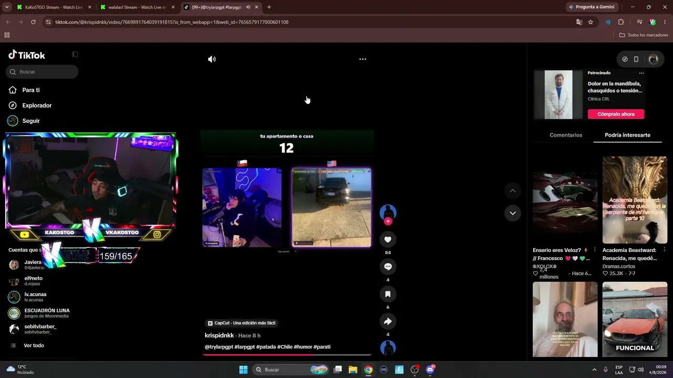Open sponsored ad options menu
673x378 pixels.
pos(641,73)
